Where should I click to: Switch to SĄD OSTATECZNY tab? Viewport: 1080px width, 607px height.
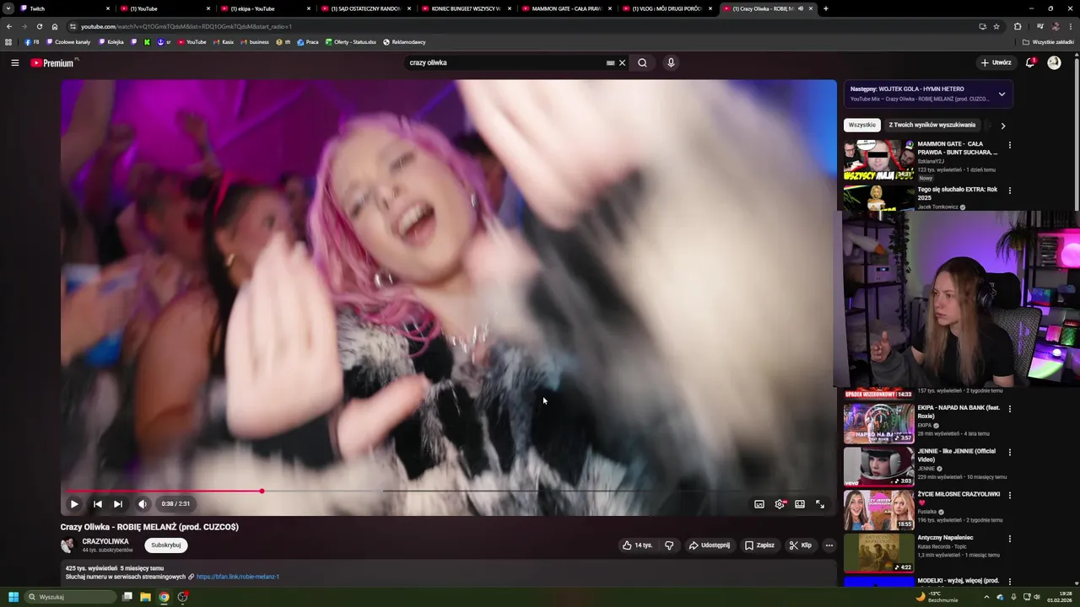click(x=364, y=8)
